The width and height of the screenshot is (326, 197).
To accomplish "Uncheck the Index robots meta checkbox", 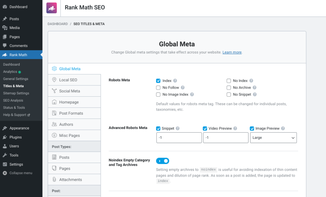I will 158,81.
